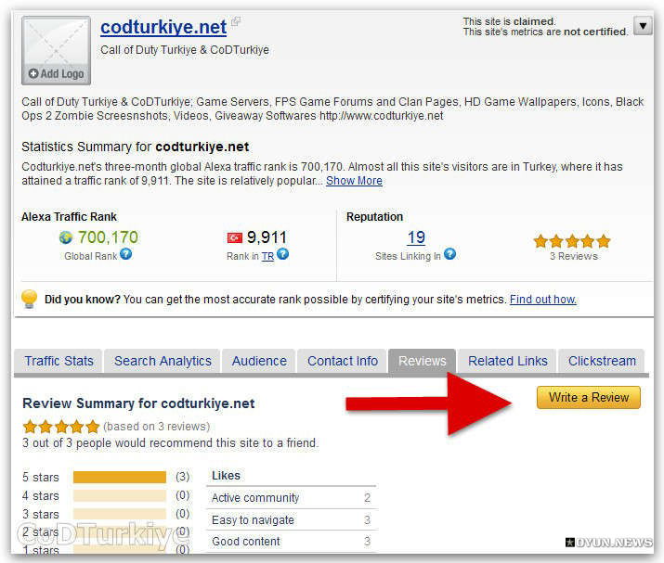This screenshot has height=563, width=664.
Task: Expand the claimed-site dropdown arrow
Action: pos(643,26)
